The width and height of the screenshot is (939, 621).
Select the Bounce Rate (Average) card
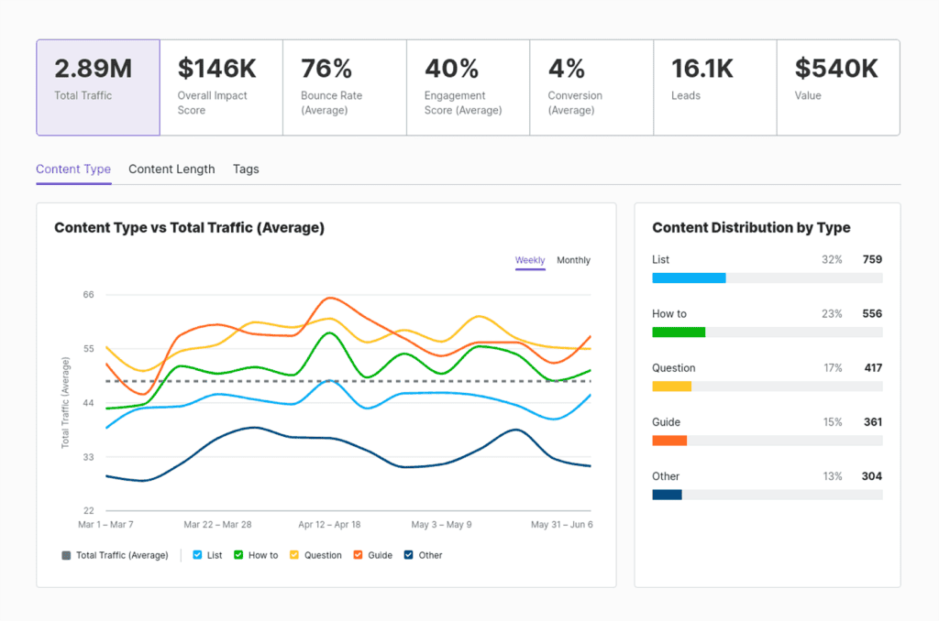tap(345, 86)
